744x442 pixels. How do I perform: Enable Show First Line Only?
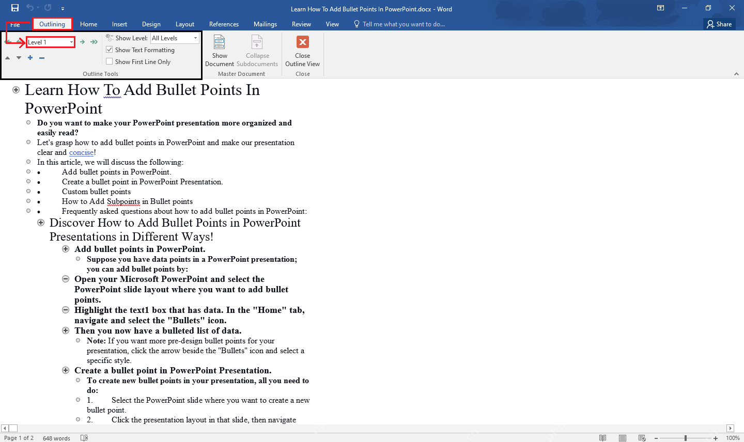click(x=110, y=61)
